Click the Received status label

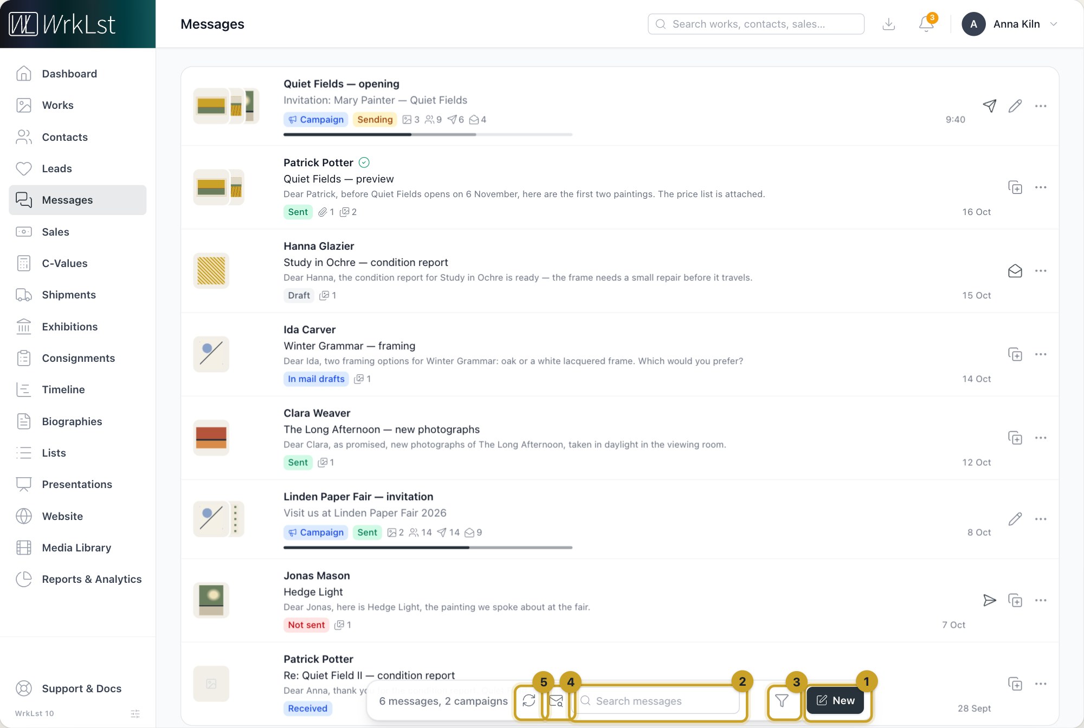(x=307, y=708)
